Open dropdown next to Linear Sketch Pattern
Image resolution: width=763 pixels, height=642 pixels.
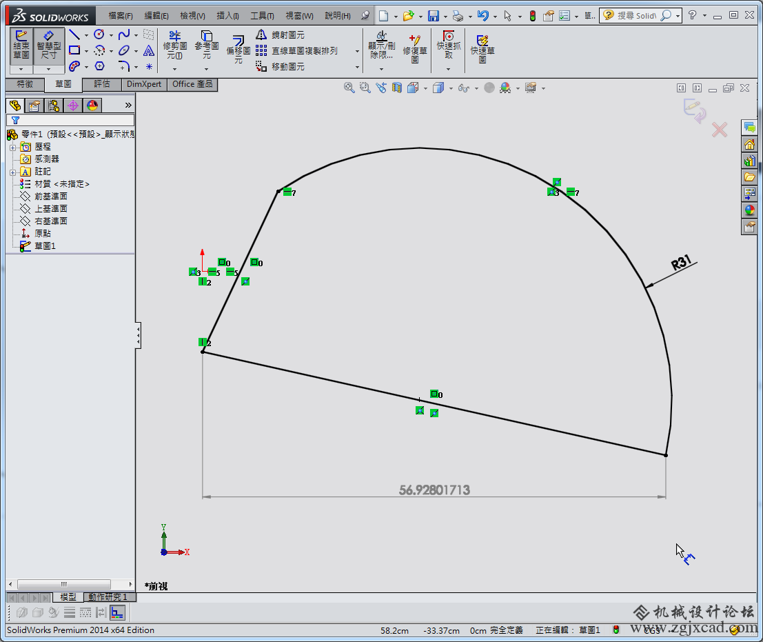pyautogui.click(x=357, y=50)
